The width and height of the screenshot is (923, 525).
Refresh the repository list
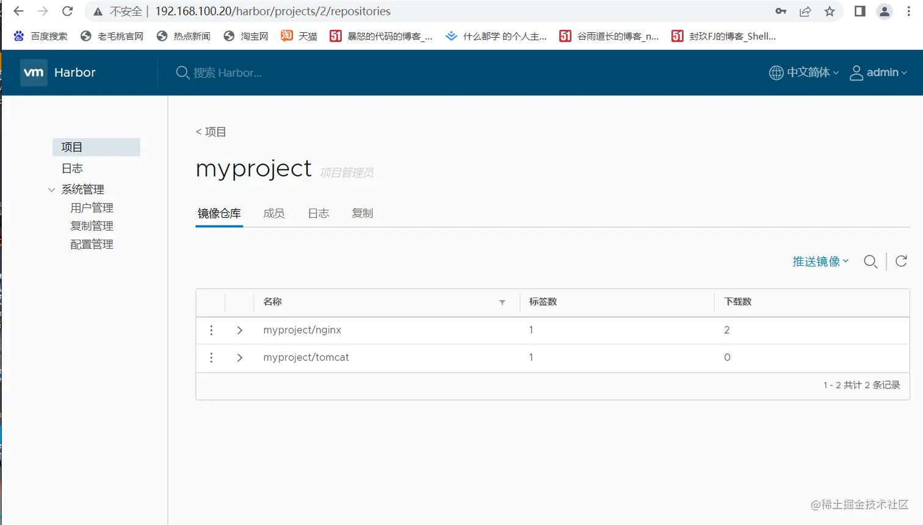[901, 261]
